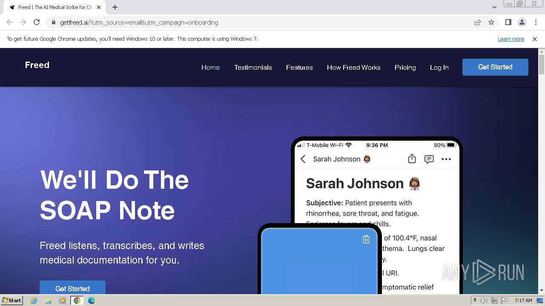The image size is (545, 306).
Task: Open the tab search chevron
Action: [494, 7]
